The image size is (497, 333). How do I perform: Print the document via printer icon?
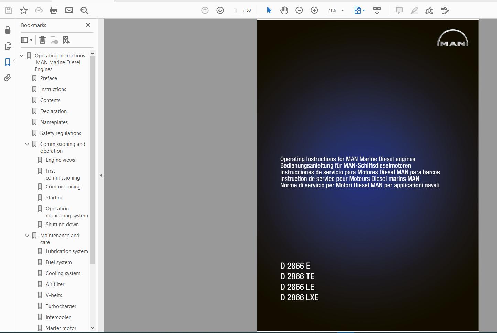[x=54, y=10]
